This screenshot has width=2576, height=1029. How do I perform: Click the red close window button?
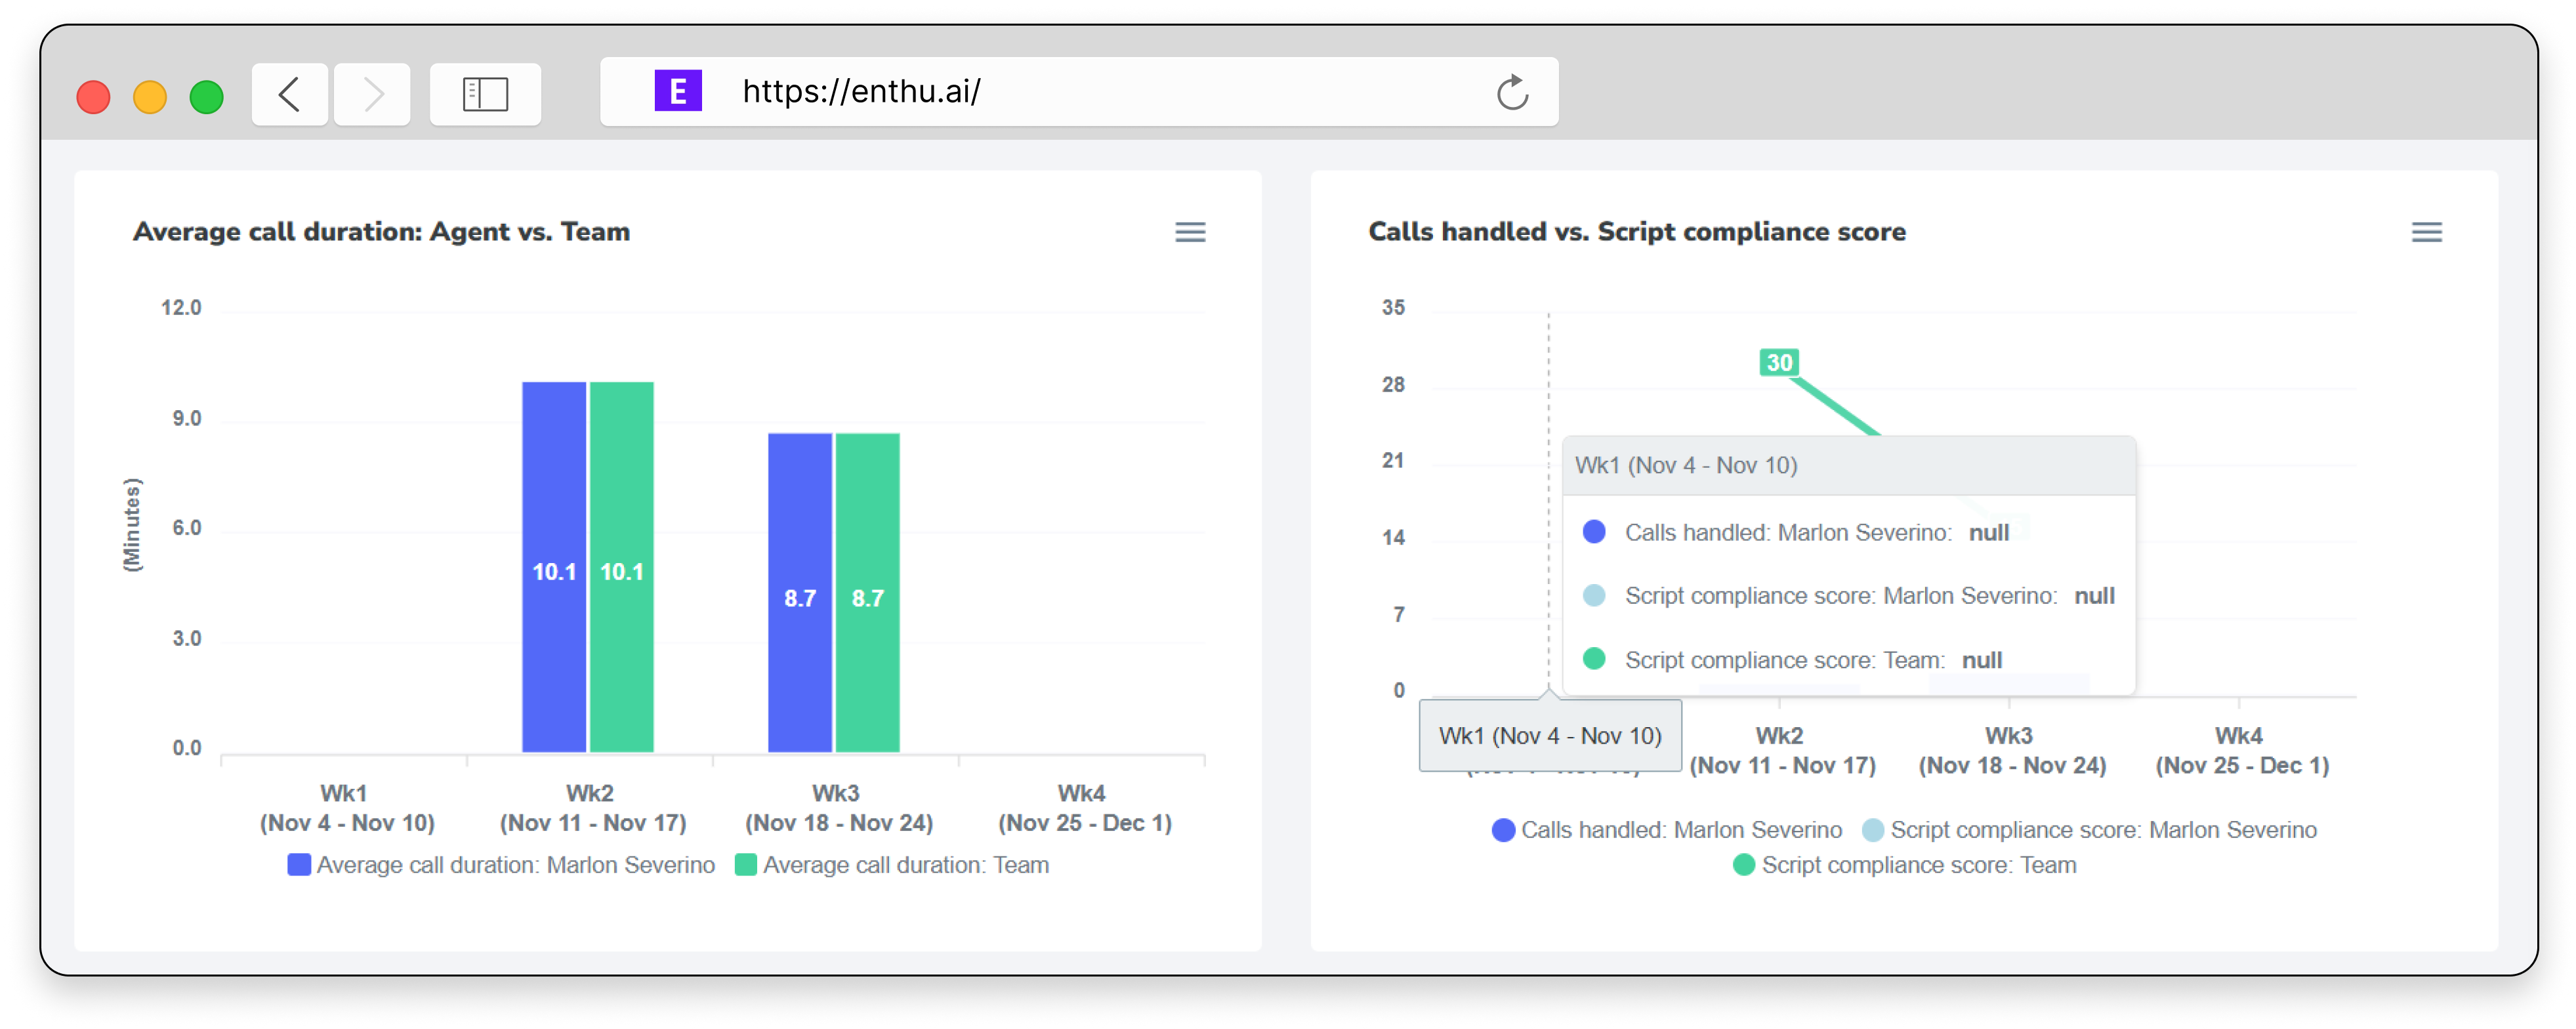(x=93, y=97)
